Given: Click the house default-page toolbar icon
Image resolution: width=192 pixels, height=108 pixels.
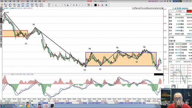Looking at the screenshot, I should coord(41,4).
